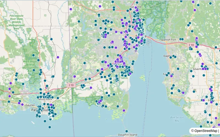220x137 pixels.
Task: Open the OpenStreetMap attribution link
Action: pos(206,131)
